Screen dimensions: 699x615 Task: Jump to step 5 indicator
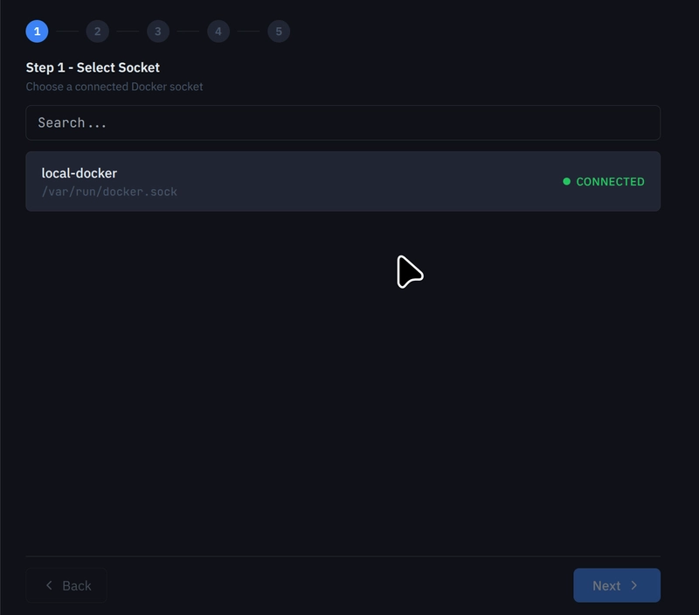coord(279,31)
